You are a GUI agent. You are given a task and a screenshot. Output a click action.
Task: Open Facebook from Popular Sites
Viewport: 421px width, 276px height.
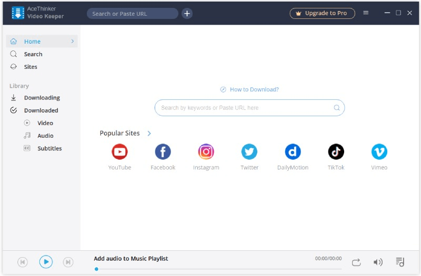point(163,152)
